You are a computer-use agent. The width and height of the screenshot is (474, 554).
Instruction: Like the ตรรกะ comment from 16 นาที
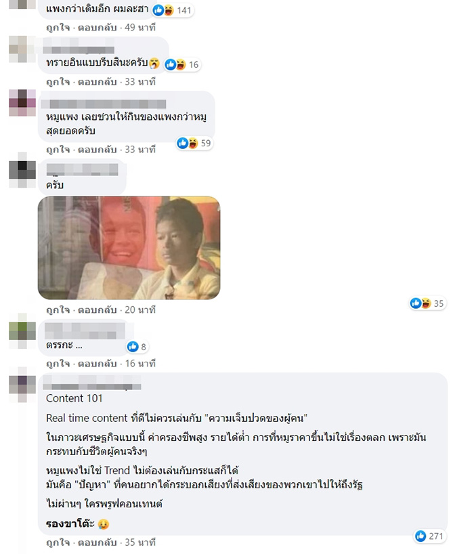pyautogui.click(x=58, y=364)
